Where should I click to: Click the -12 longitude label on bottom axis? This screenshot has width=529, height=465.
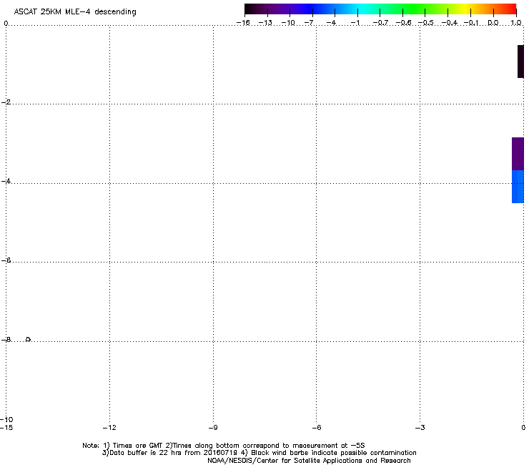point(109,428)
